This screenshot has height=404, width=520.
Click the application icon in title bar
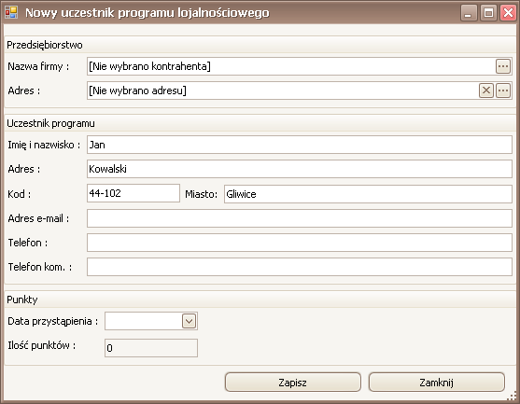11,12
